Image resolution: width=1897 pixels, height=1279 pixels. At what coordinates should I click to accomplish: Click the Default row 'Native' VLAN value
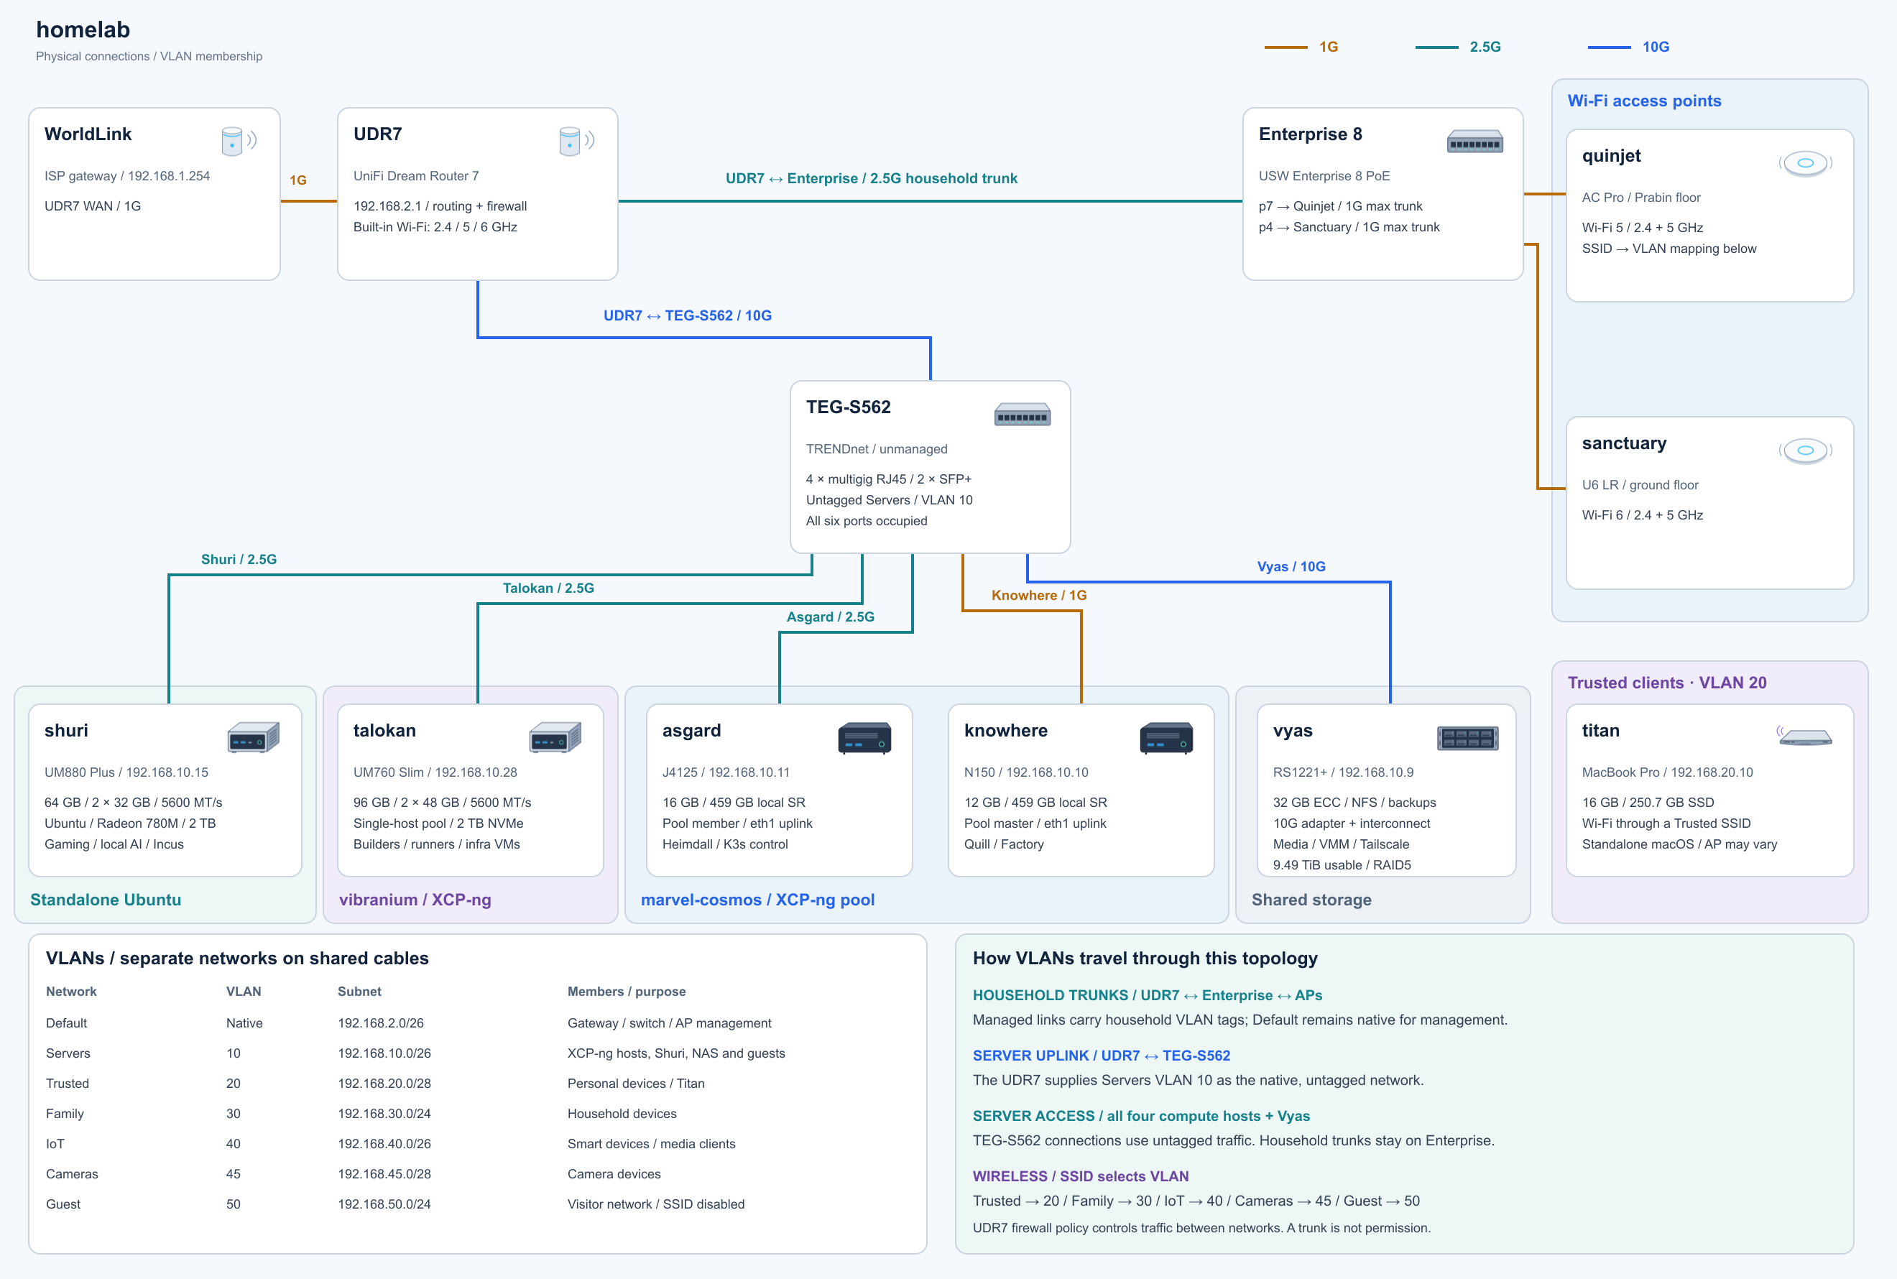244,1023
